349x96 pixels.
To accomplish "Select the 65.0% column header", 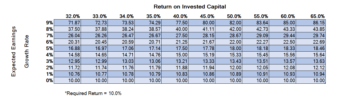I will (x=317, y=16).
